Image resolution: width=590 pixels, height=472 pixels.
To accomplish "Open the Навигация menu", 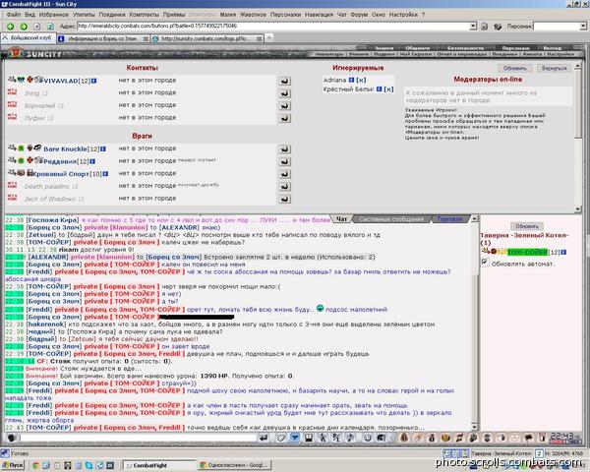I will coord(319,15).
